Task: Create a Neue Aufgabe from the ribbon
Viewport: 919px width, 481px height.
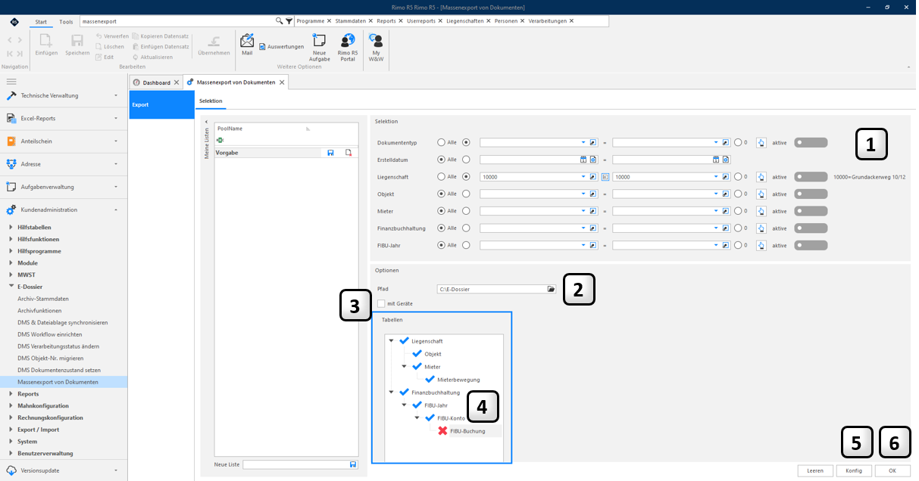Action: coord(319,47)
